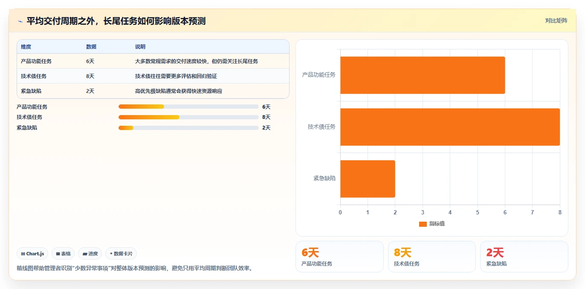585x289 pixels.
Task: Click the 产品功能任务 chart axis label
Action: pyautogui.click(x=319, y=75)
